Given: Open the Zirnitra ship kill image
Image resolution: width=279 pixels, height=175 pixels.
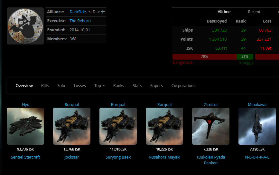Looking at the screenshot, I should [211, 126].
